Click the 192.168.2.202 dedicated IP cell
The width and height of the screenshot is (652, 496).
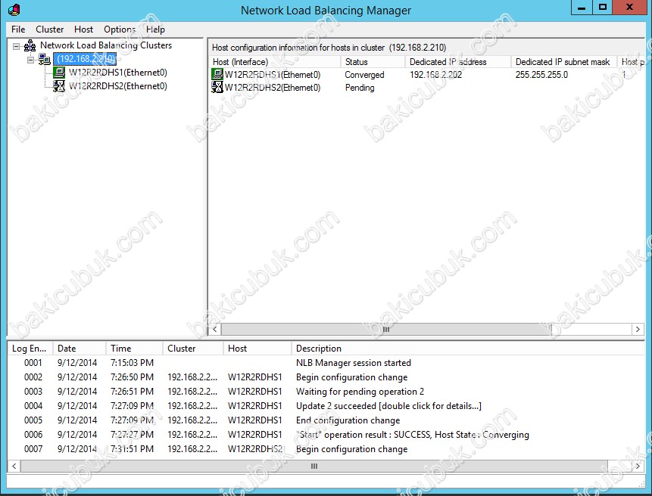pos(435,75)
